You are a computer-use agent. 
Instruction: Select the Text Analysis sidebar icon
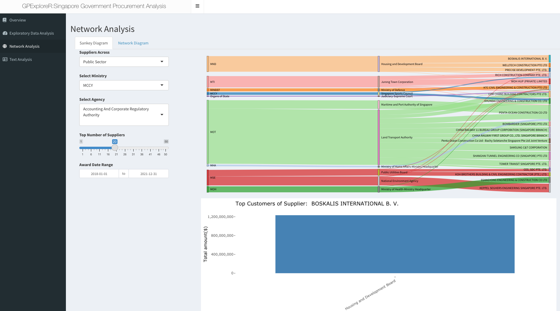[x=4, y=59]
